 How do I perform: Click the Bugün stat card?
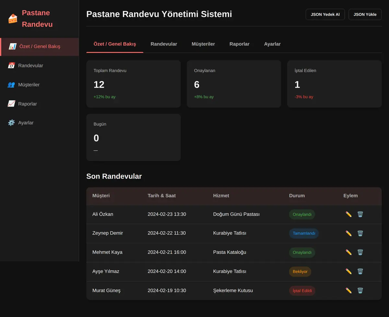click(134, 137)
